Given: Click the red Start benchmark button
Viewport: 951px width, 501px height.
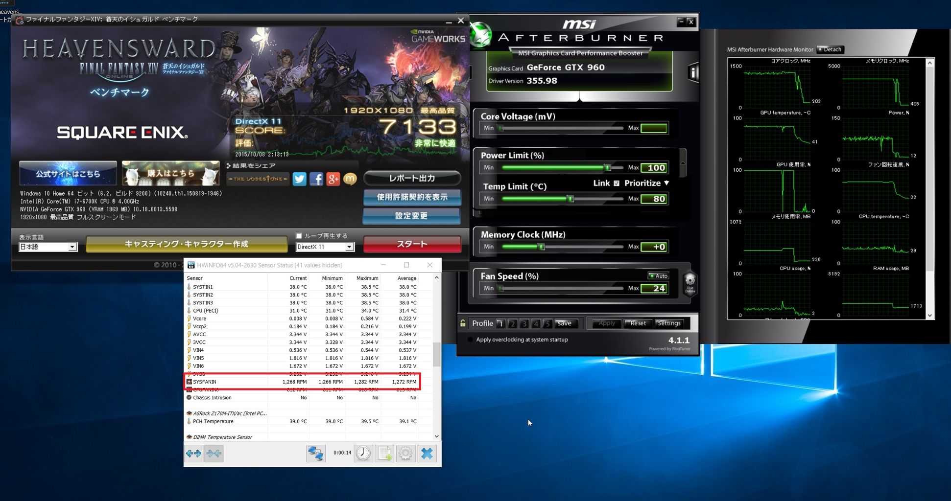Looking at the screenshot, I should pyautogui.click(x=412, y=244).
